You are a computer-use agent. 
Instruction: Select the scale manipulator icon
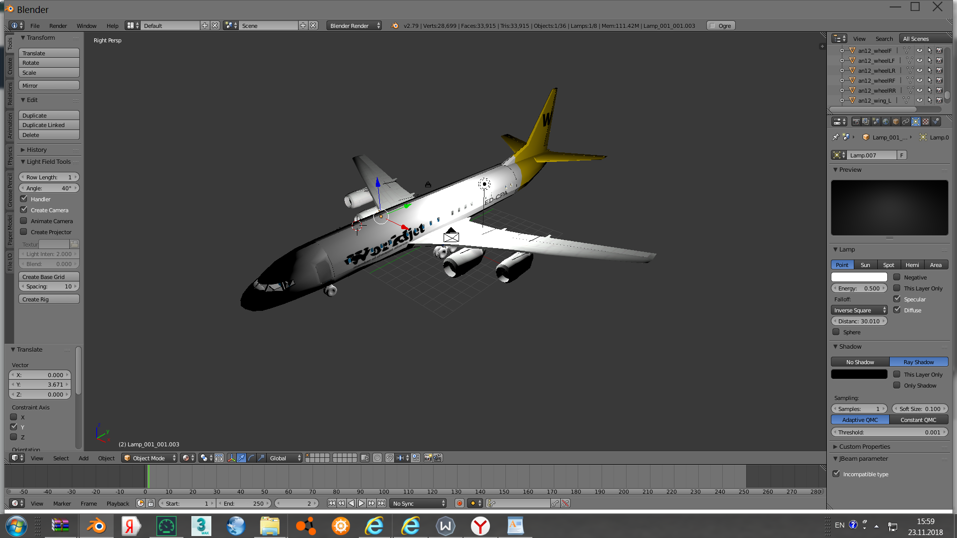(x=261, y=458)
